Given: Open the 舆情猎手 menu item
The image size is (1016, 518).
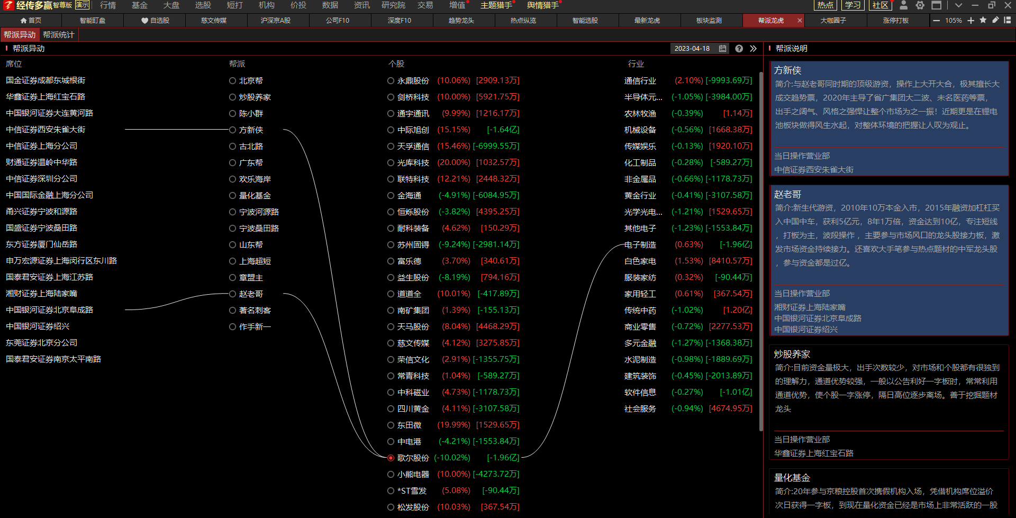Looking at the screenshot, I should [x=543, y=5].
